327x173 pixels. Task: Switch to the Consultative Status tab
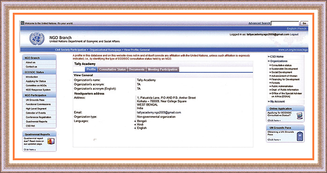tap(113, 70)
